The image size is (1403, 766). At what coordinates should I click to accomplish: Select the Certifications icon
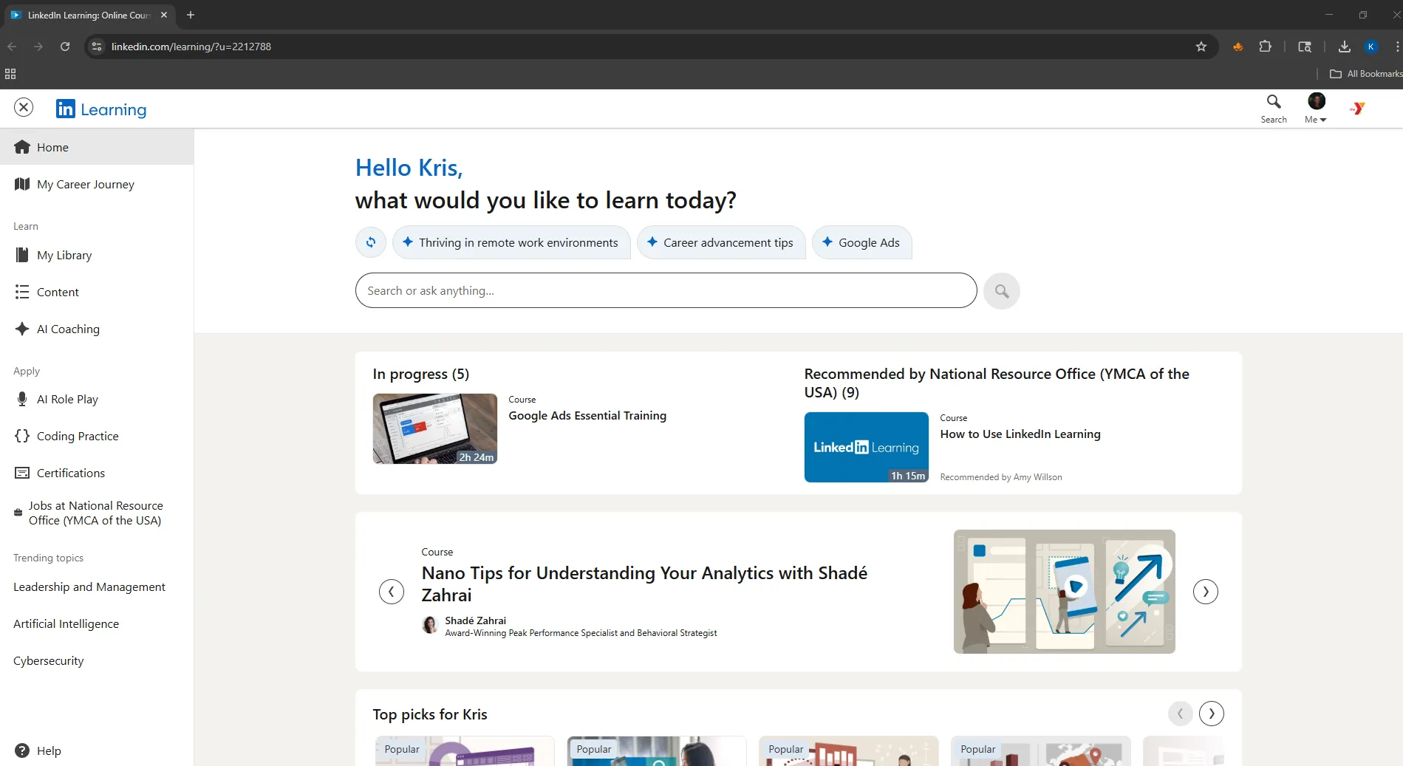coord(21,473)
